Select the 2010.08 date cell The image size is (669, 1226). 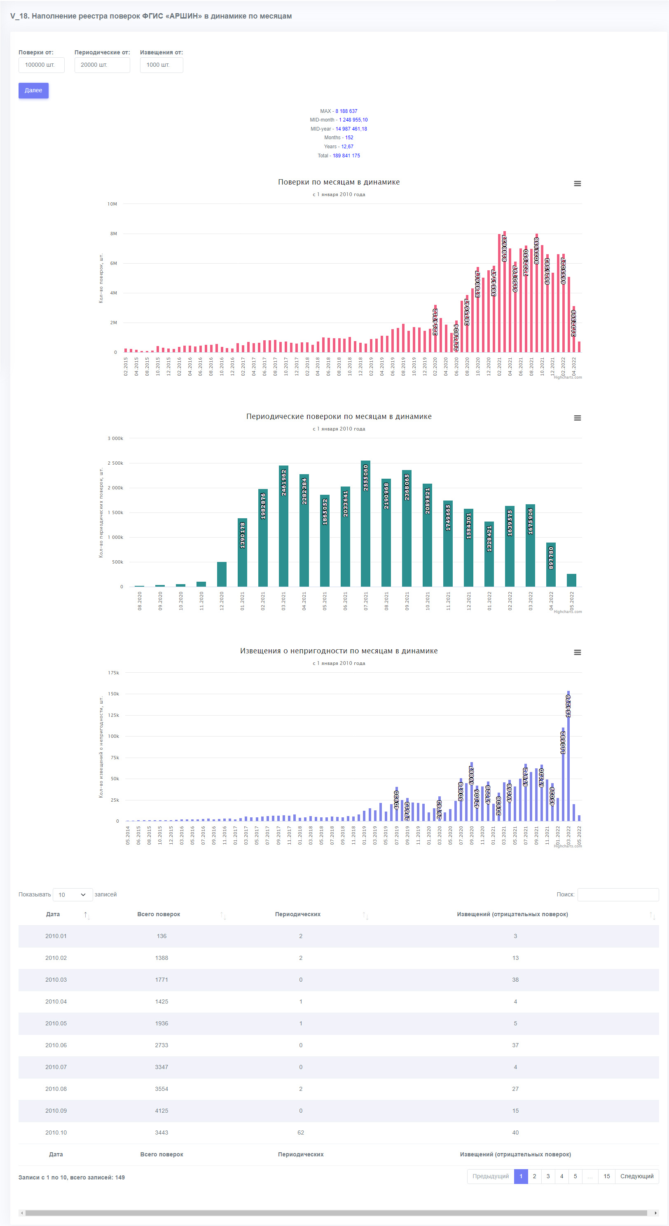(x=56, y=1089)
